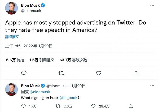
Task: Retweet the reply tweet with 2.3万
Action: [58, 106]
